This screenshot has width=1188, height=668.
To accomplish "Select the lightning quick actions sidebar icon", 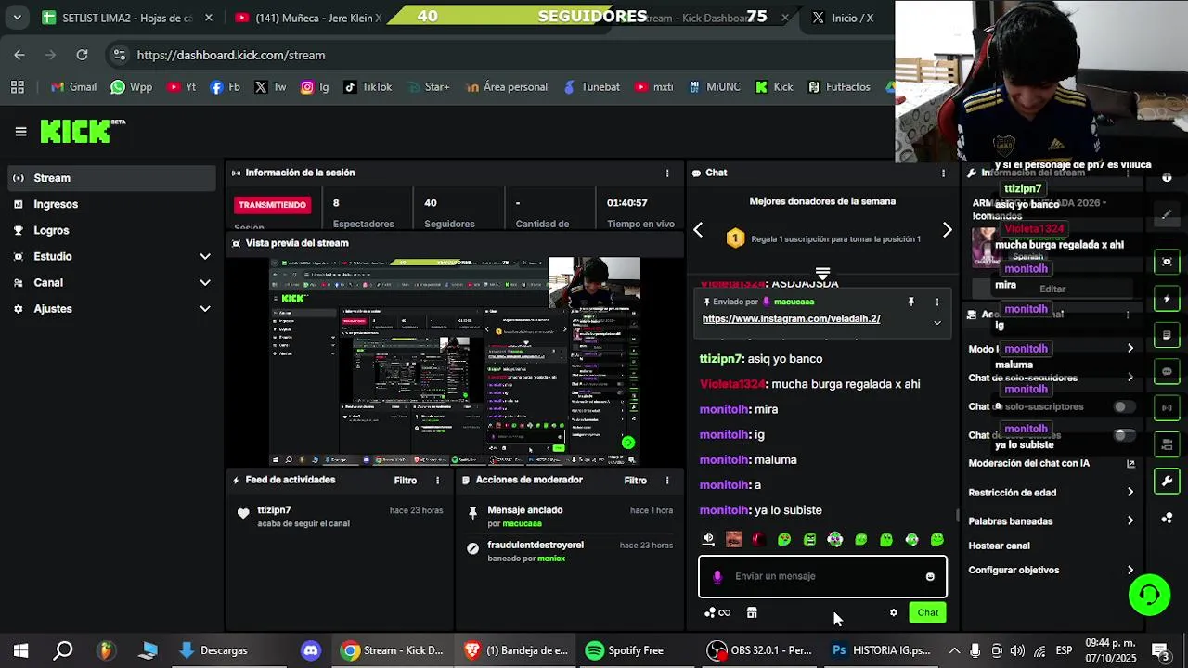I will [x=1168, y=299].
